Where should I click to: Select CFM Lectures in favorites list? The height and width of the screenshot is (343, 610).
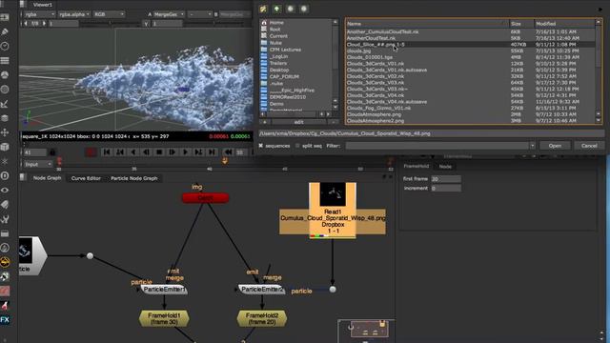coord(285,50)
